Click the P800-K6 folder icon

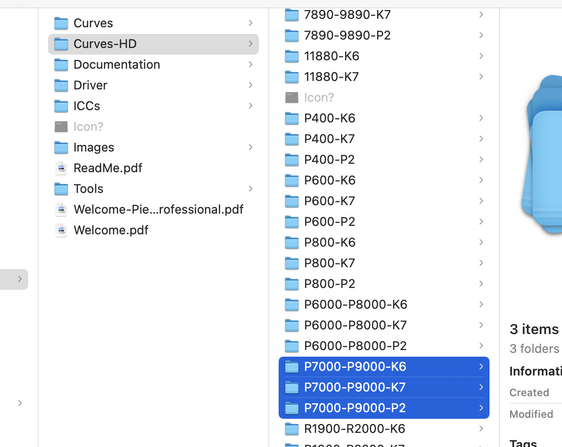pyautogui.click(x=291, y=243)
